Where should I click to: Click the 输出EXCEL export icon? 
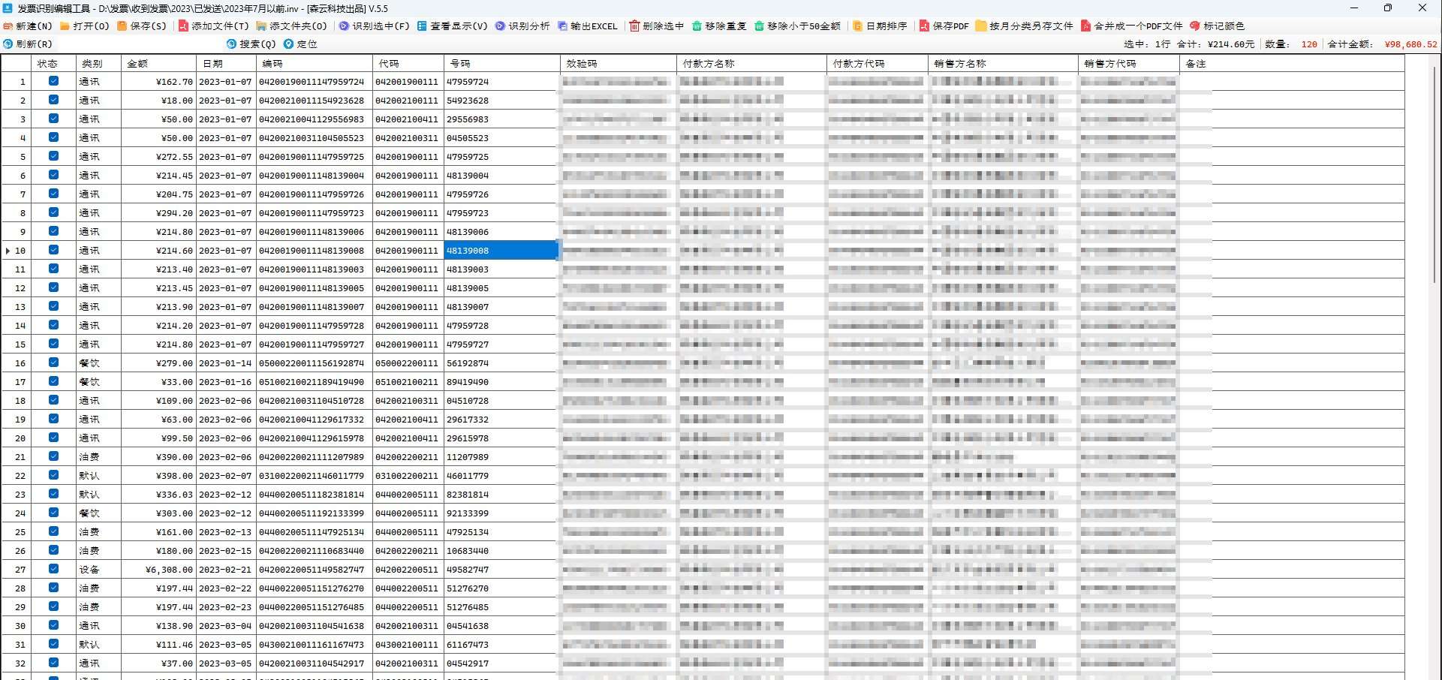[563, 26]
